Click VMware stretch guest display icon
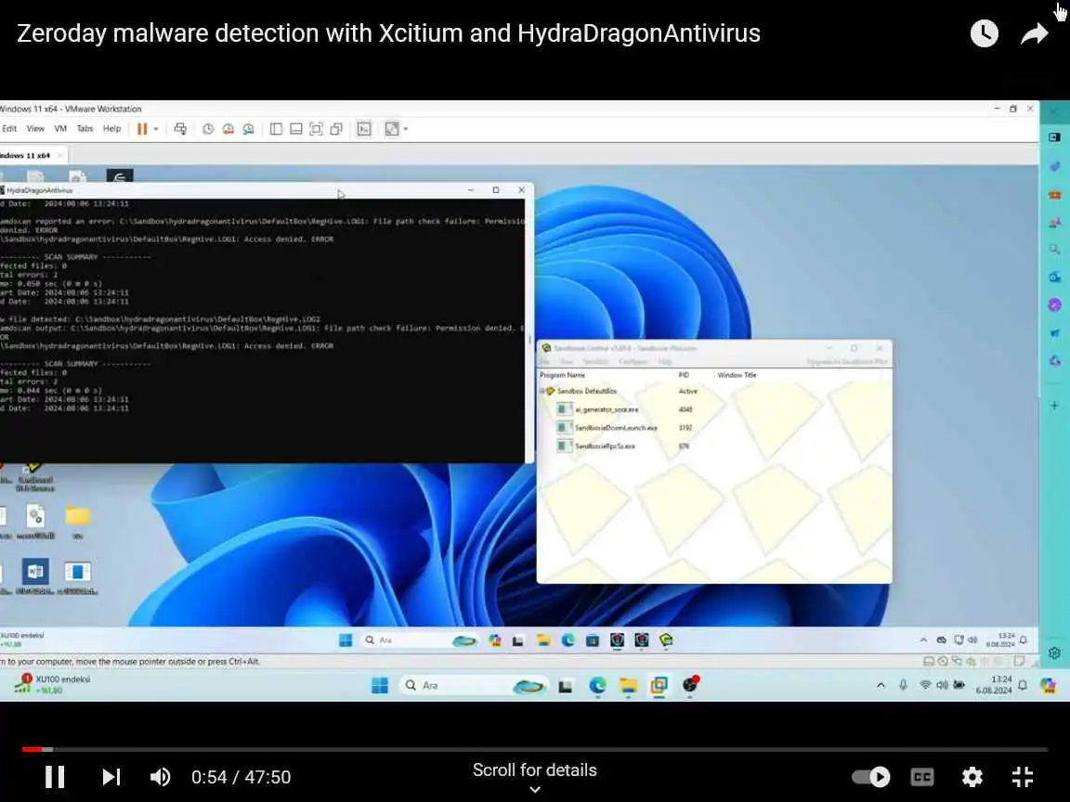 click(392, 129)
